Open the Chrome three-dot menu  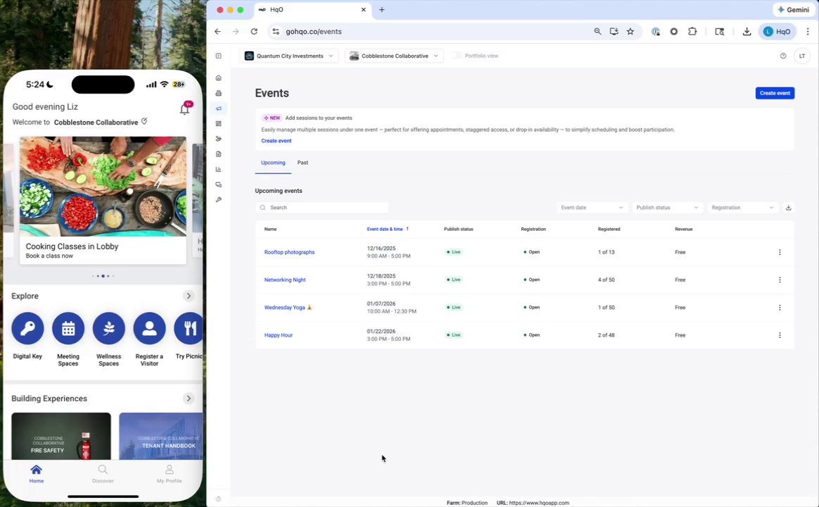(x=808, y=32)
